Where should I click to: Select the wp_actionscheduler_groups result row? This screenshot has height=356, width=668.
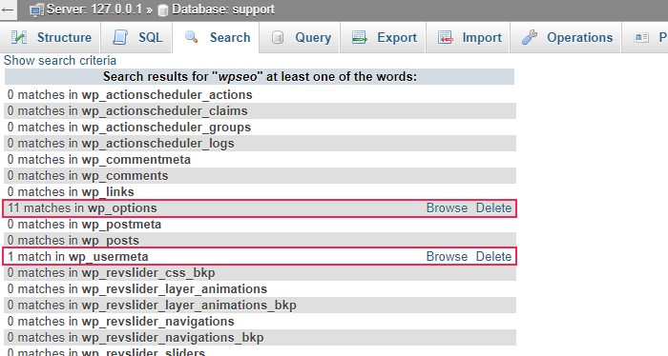coord(260,127)
